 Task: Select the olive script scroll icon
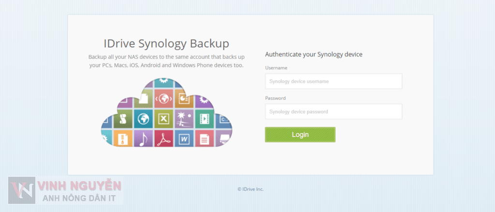point(123,119)
